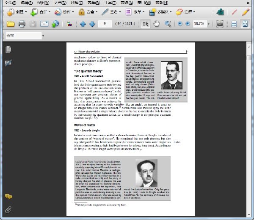Open the 编辑(E) menu

pos(27,3)
